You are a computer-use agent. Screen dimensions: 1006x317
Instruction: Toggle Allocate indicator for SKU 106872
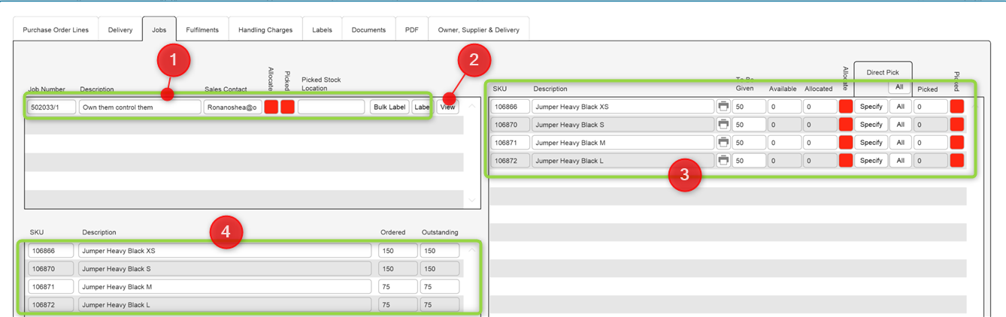click(x=846, y=161)
